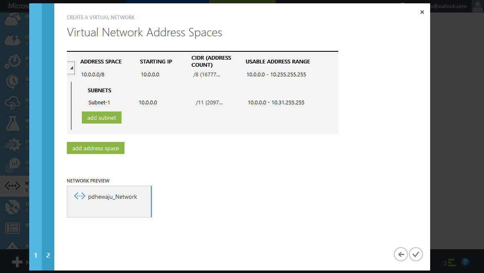Viewport: 484px width, 273px height.
Task: Edit the 10.0.0.0/8 address space field
Action: point(93,75)
